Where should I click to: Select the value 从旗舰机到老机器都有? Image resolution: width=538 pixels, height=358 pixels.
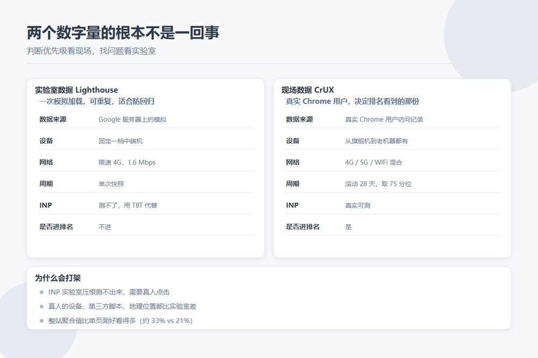[377, 141]
